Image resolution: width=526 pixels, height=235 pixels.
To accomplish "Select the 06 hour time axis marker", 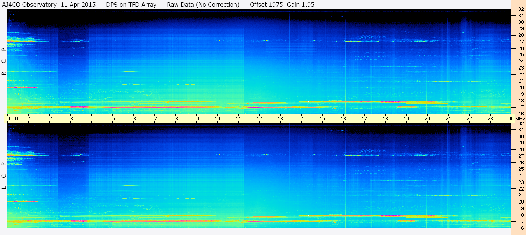I will point(133,119).
